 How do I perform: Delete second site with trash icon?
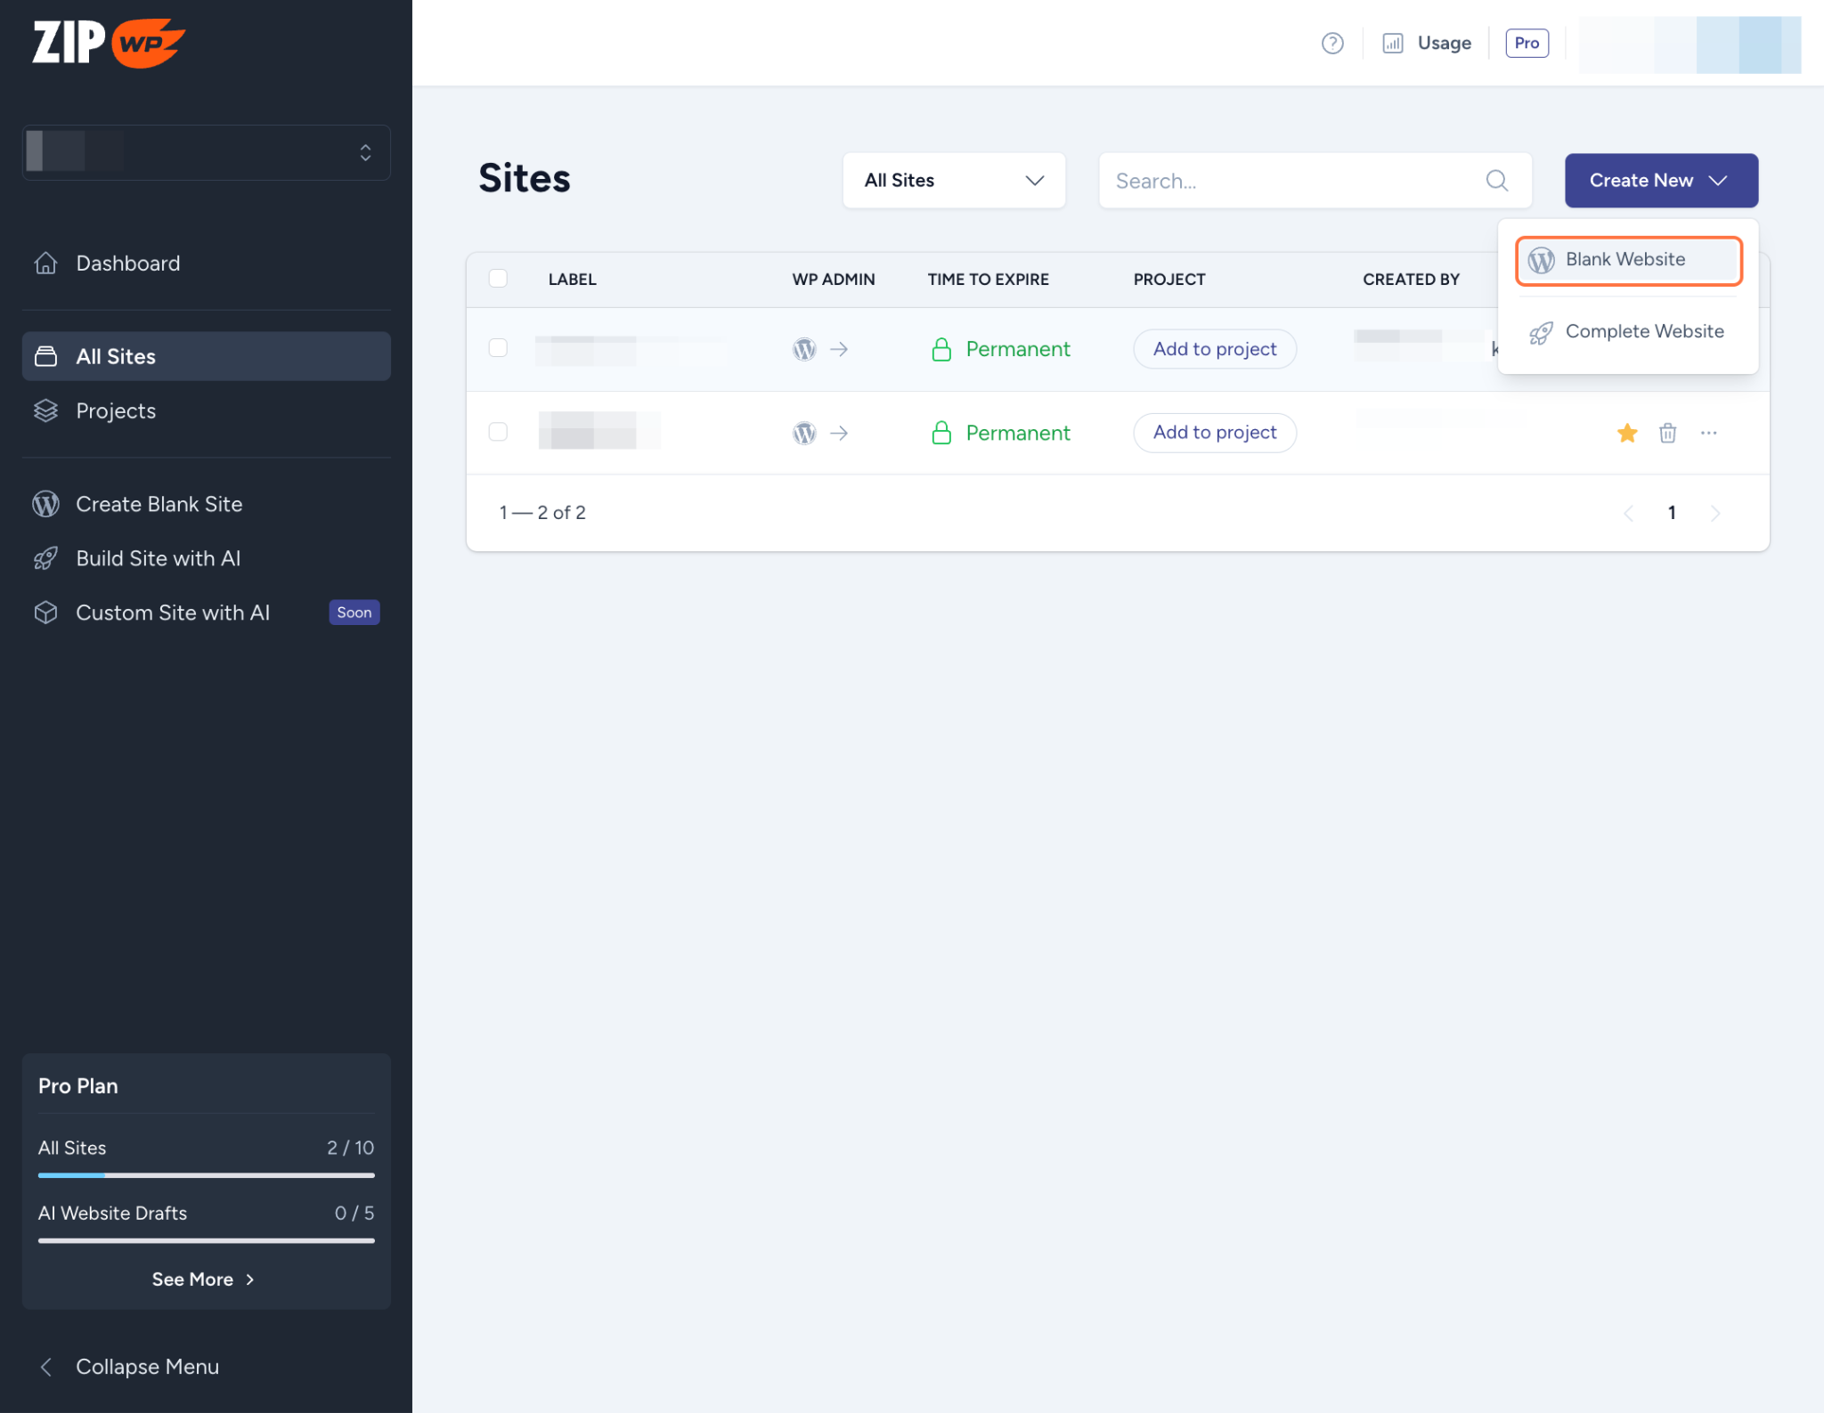[x=1667, y=433]
